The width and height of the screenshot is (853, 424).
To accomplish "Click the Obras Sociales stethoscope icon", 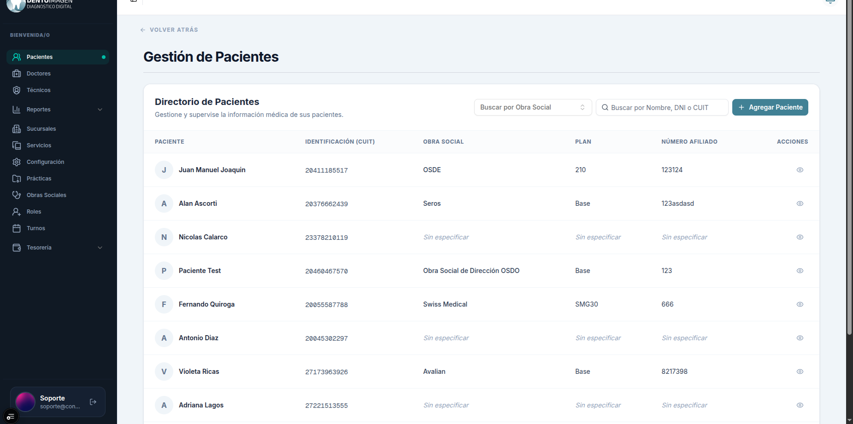I will (17, 195).
